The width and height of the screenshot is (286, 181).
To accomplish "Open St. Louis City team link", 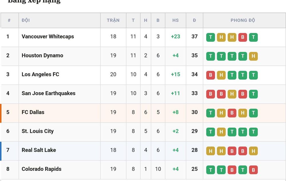I will (37, 131).
